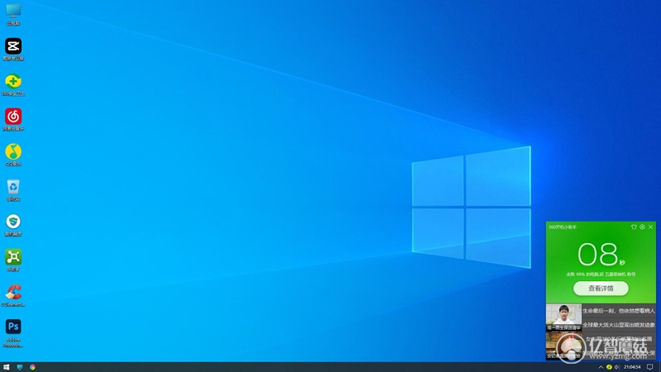Select the Recycle Bin desktop icon
The image size is (661, 372).
click(13, 190)
